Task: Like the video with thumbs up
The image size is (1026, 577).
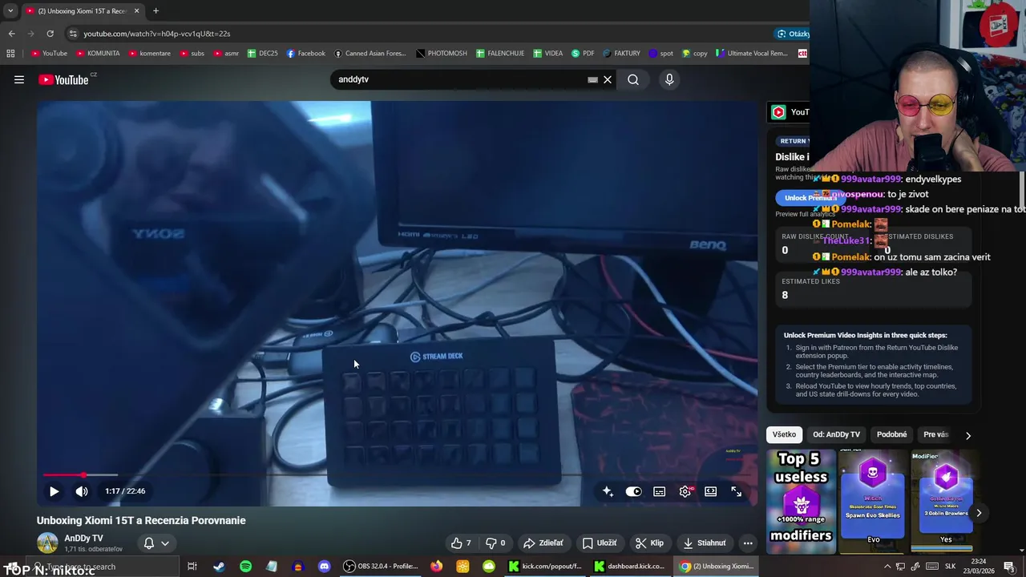Action: 462,543
